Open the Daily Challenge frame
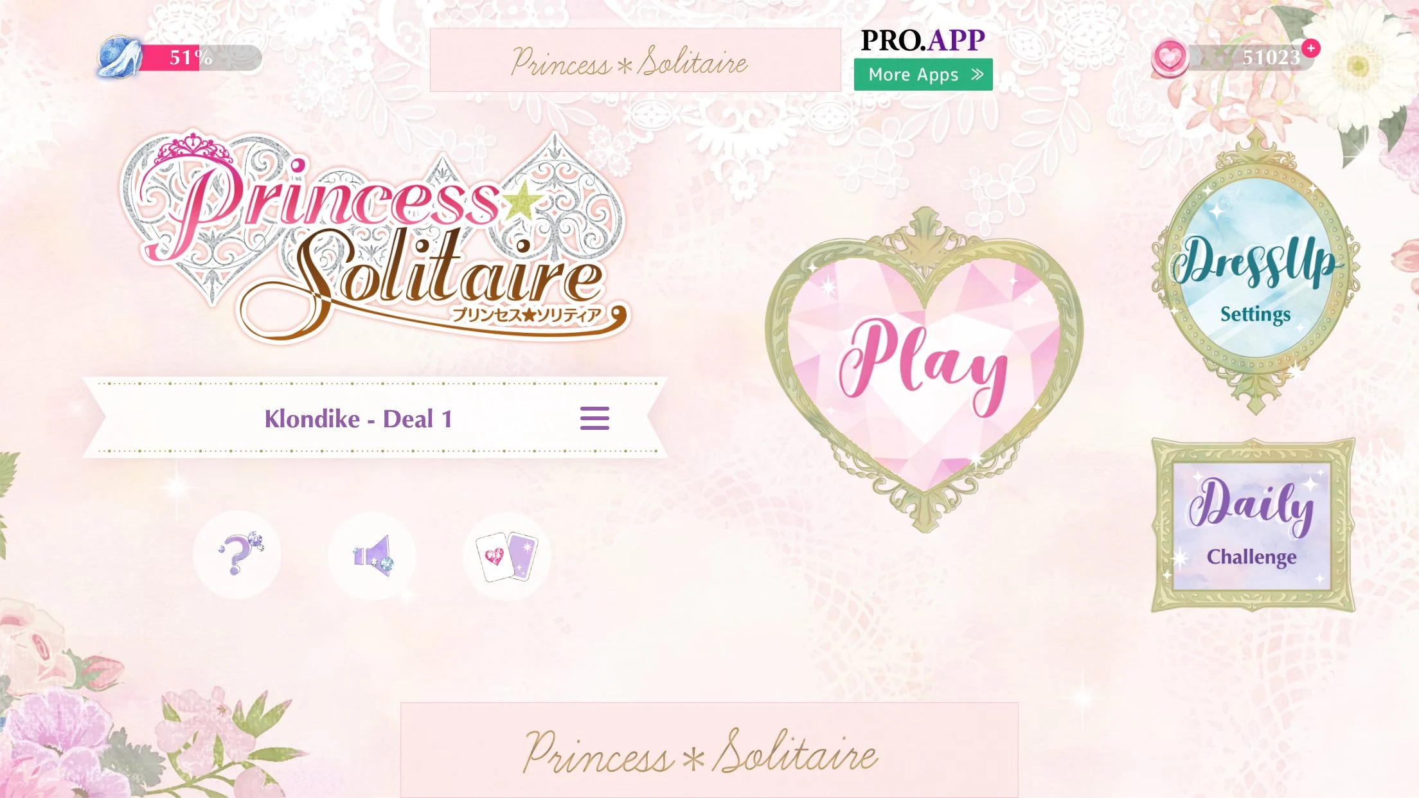Image resolution: width=1419 pixels, height=798 pixels. pos(1253,525)
